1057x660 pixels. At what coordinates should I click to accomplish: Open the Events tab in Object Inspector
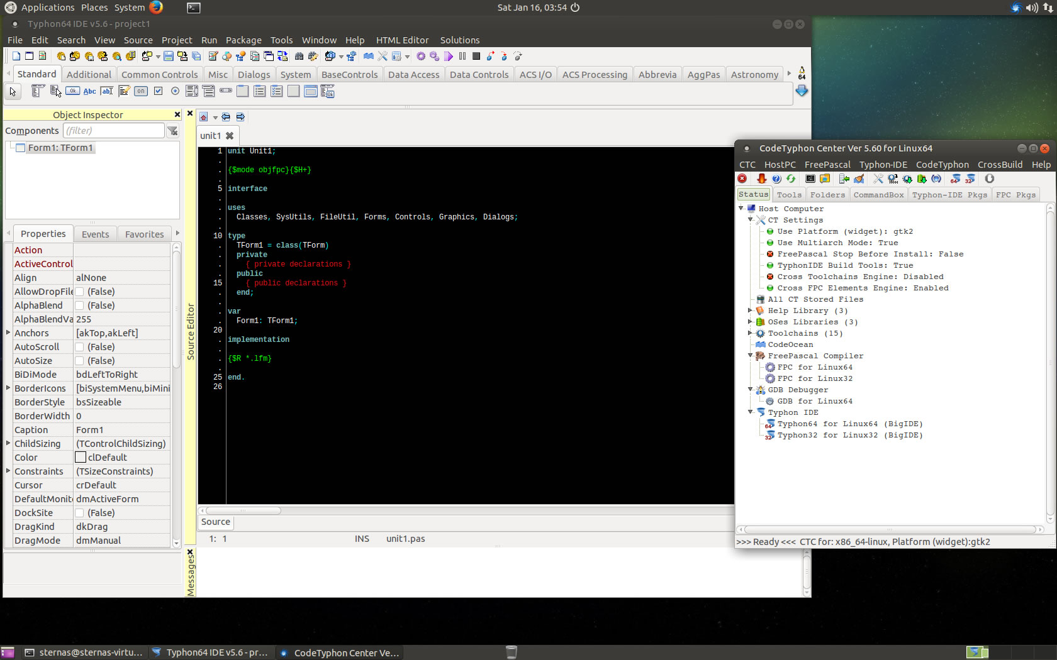pyautogui.click(x=95, y=234)
